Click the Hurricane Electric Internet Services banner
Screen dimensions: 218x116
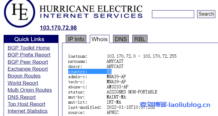tap(91, 12)
